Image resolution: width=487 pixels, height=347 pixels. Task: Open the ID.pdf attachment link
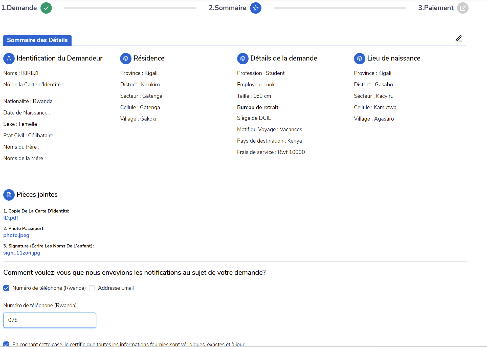[x=11, y=218]
